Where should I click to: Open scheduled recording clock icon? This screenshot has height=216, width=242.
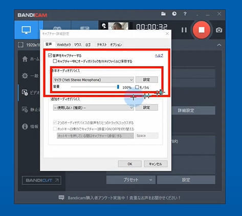[174, 14]
